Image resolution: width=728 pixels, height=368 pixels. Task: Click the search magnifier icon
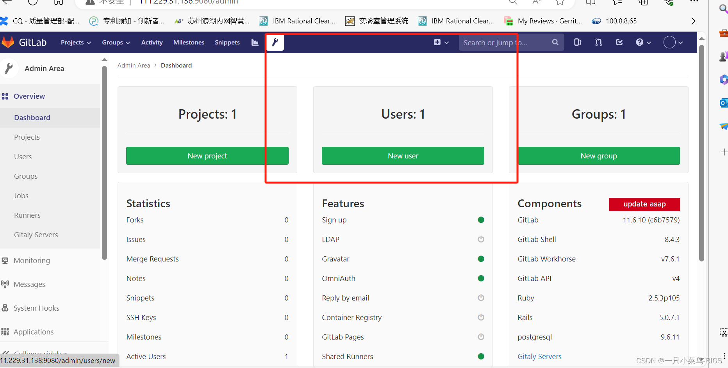click(x=555, y=42)
